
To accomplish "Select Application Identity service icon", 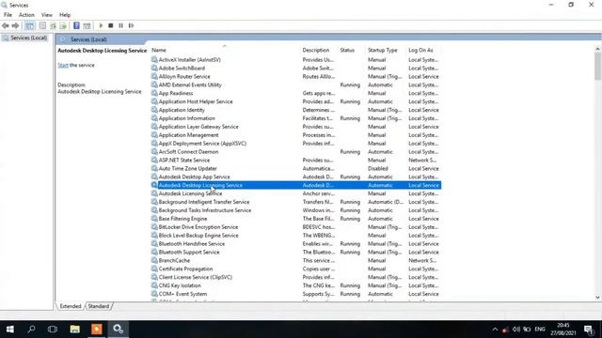I will pyautogui.click(x=154, y=110).
